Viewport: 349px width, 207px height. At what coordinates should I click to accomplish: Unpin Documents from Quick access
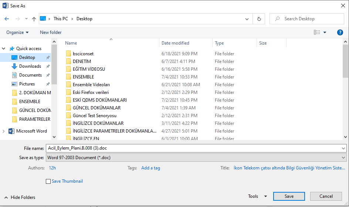[x=48, y=75]
